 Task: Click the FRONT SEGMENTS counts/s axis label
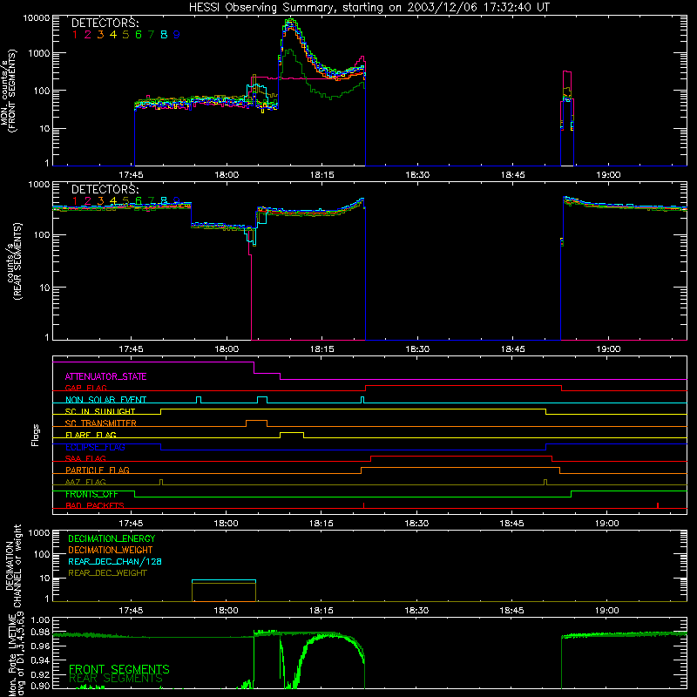[9, 91]
